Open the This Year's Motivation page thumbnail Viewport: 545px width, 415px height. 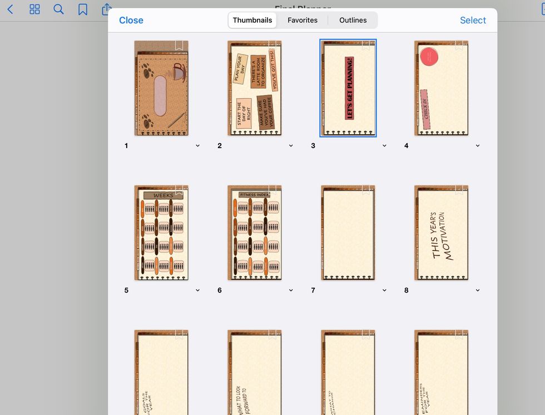[x=442, y=233]
